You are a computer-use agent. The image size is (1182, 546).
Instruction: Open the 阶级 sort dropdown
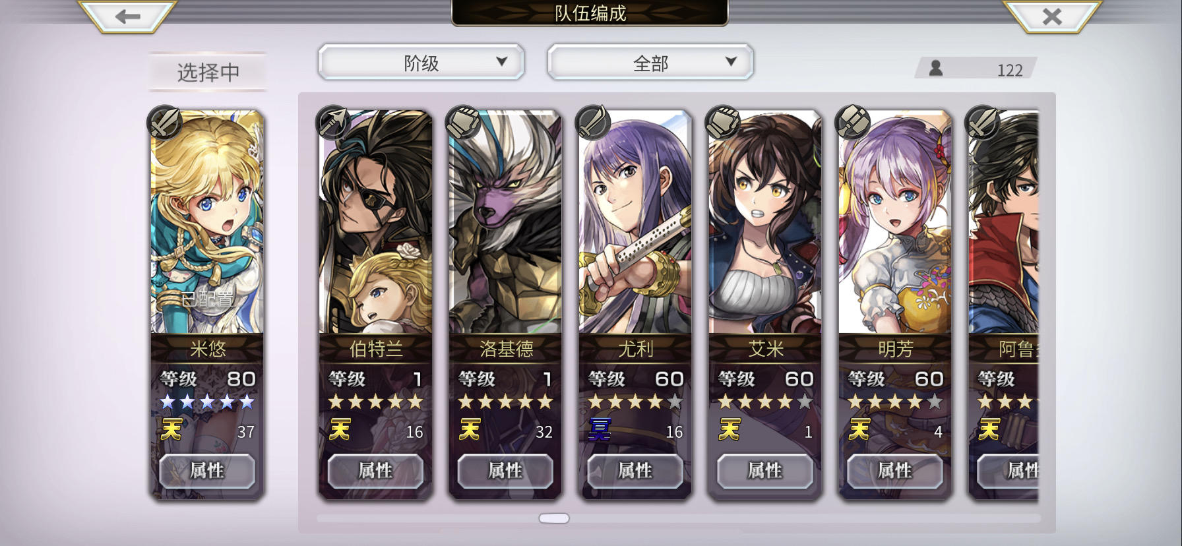pos(421,63)
